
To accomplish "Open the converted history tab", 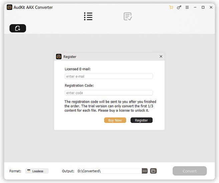I will point(128,16).
